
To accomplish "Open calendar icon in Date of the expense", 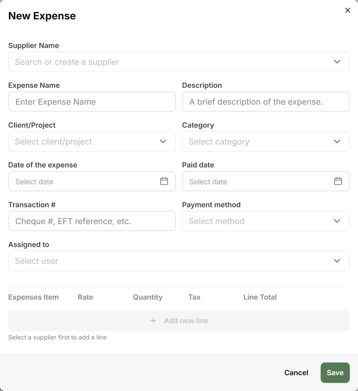I will [x=164, y=181].
